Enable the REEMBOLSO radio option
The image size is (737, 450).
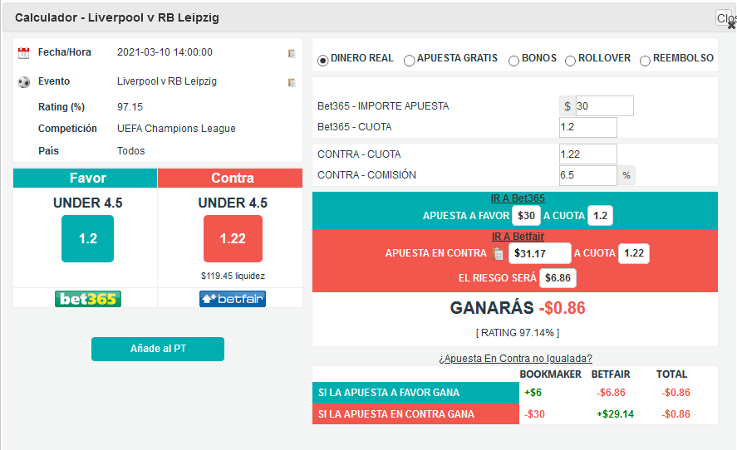tap(645, 60)
